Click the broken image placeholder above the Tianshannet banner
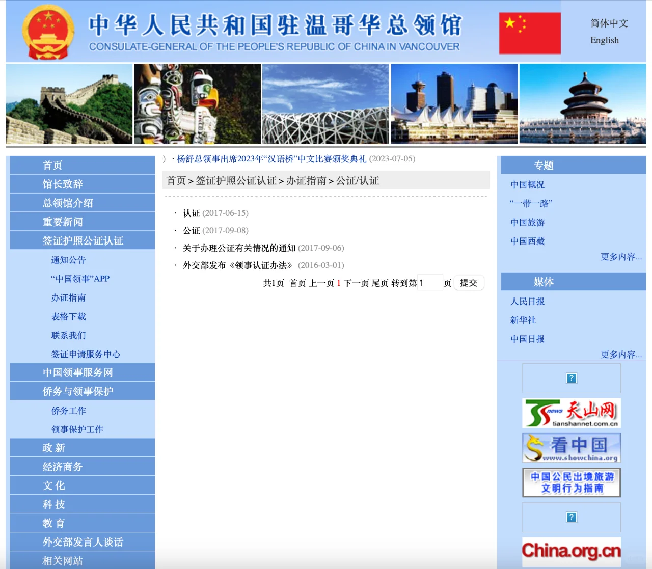This screenshot has width=652, height=569. (x=571, y=378)
